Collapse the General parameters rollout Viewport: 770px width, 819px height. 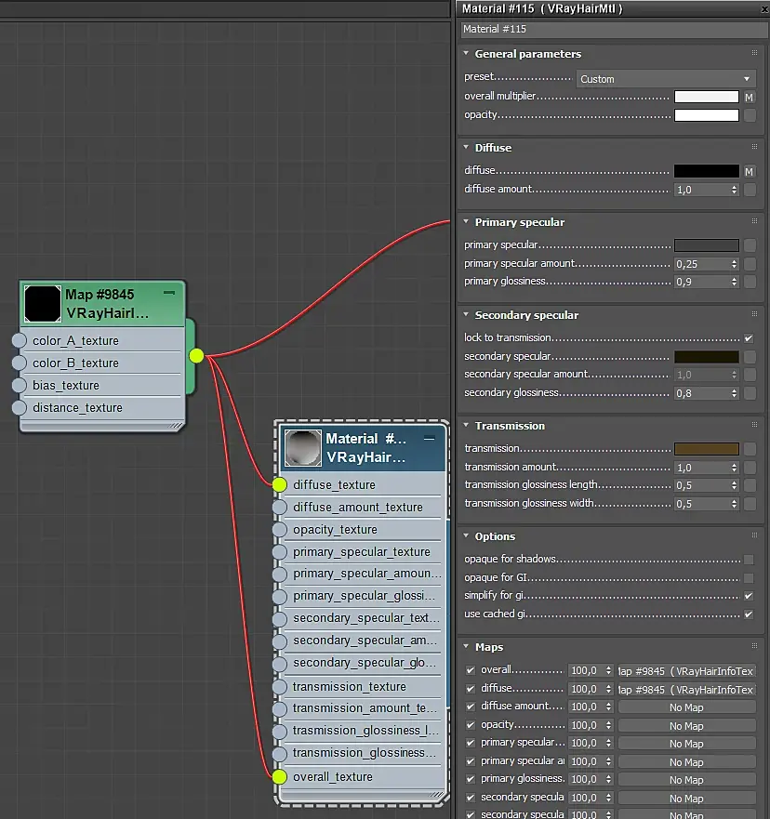(x=466, y=53)
